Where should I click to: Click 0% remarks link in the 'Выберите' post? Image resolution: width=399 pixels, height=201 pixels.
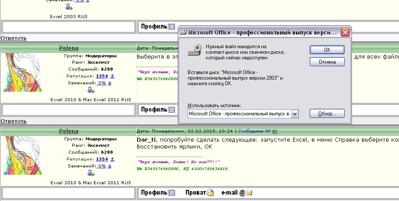pyautogui.click(x=101, y=83)
